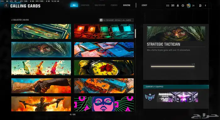Screen dimensions: 220x120
Task: Click the icon left of the bell
Action: point(173,6)
